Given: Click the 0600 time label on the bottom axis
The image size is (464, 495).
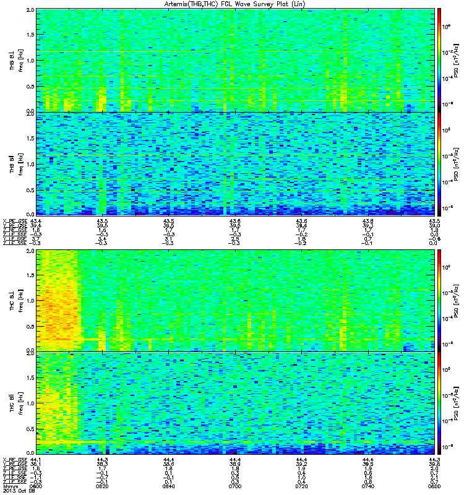Looking at the screenshot, I should [36, 486].
